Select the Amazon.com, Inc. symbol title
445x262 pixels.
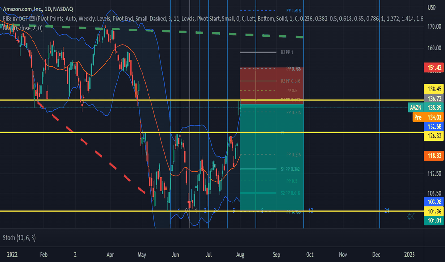pos(38,9)
